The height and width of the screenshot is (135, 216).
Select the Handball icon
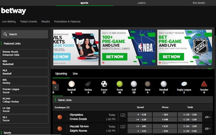(x=163, y=84)
